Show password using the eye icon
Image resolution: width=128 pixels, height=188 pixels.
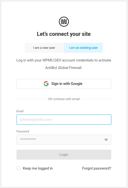(x=106, y=139)
